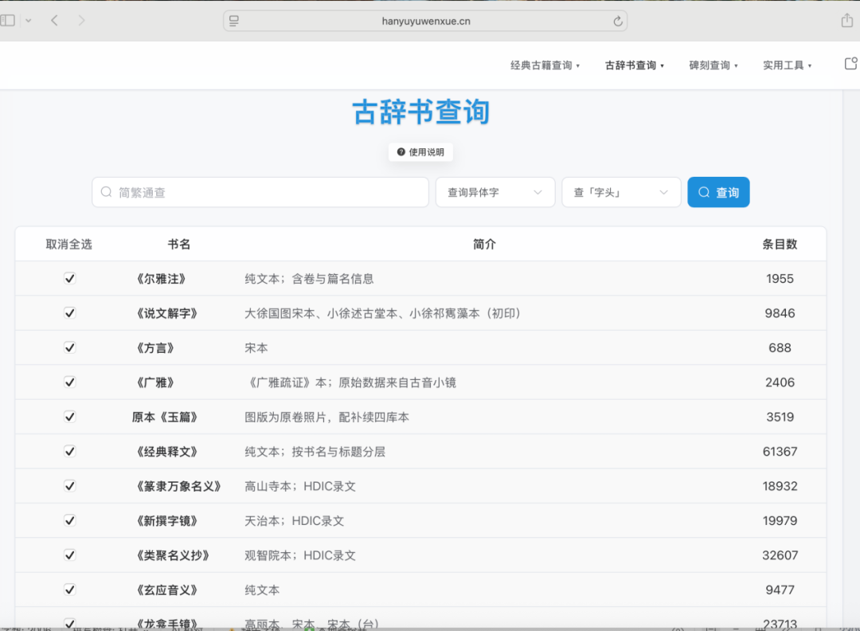This screenshot has width=860, height=631.
Task: Open the 实用工具 menu
Action: point(787,65)
